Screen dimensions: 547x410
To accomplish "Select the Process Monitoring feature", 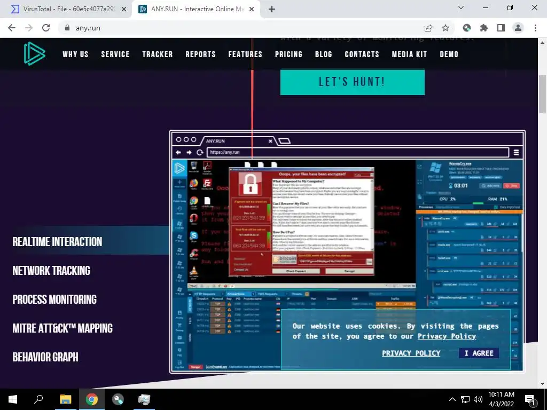I will pyautogui.click(x=54, y=299).
